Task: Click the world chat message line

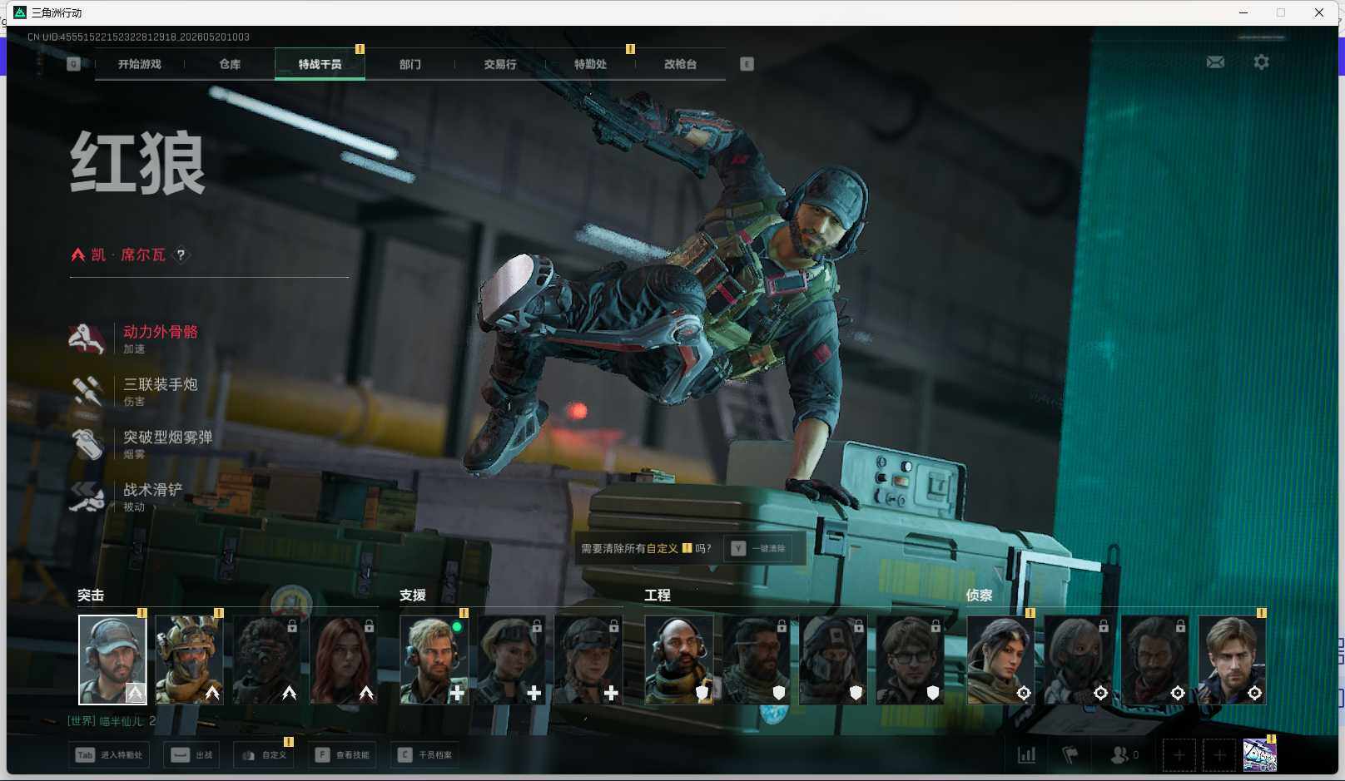Action: pyautogui.click(x=112, y=721)
